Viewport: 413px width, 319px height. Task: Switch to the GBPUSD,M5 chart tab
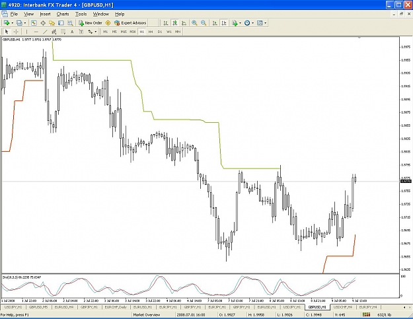point(38,307)
